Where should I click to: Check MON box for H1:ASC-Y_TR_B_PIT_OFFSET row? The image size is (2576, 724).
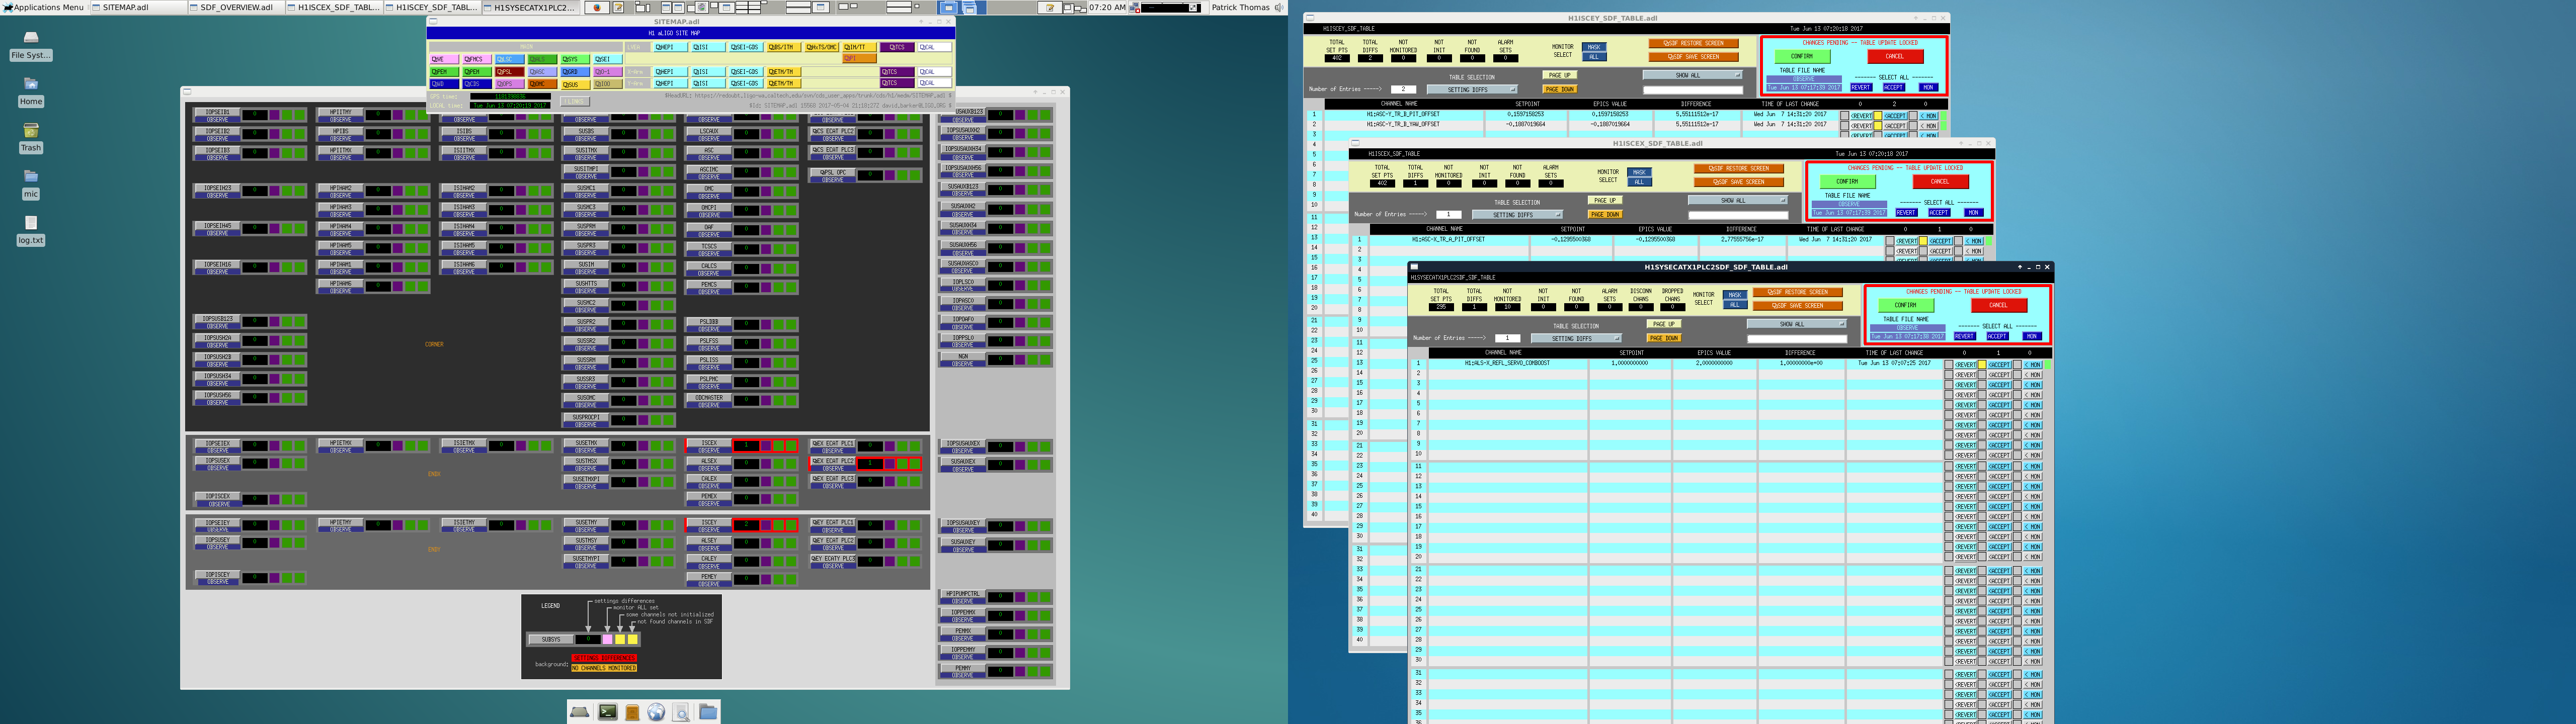point(1913,116)
